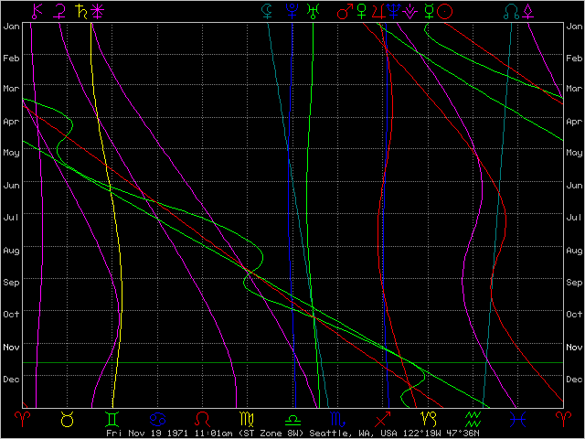The width and height of the screenshot is (585, 439).
Task: Click the green Venus glyph
Action: coord(362,11)
